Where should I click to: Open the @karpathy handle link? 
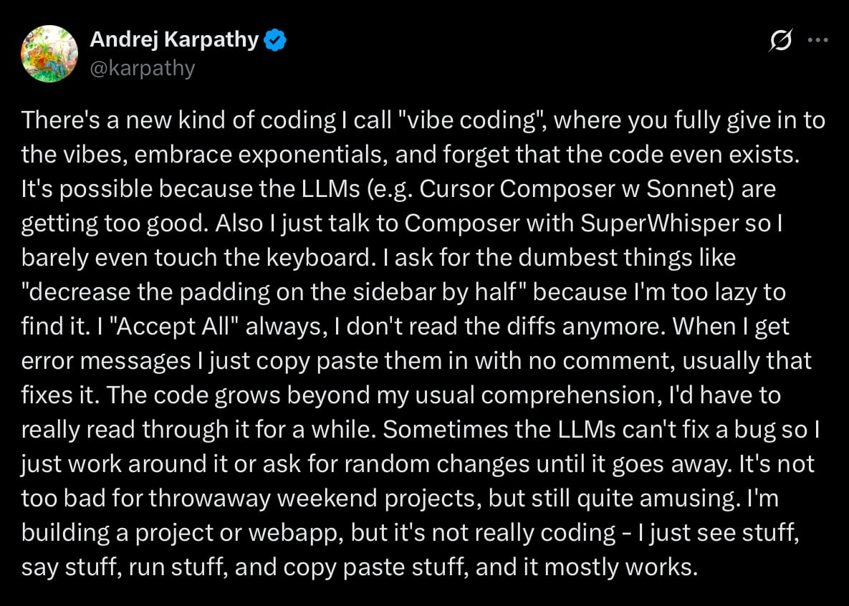[x=143, y=69]
